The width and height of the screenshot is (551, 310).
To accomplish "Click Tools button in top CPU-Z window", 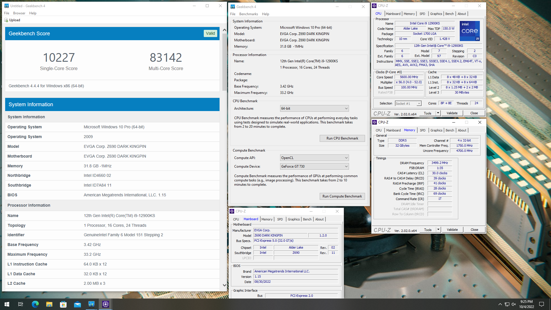I will tap(427, 113).
